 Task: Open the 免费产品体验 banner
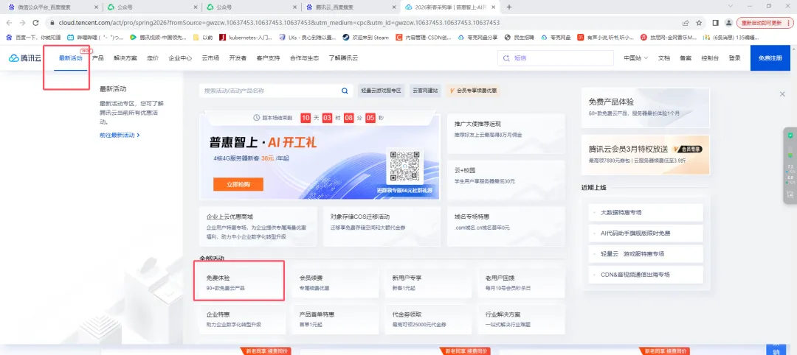click(x=645, y=108)
